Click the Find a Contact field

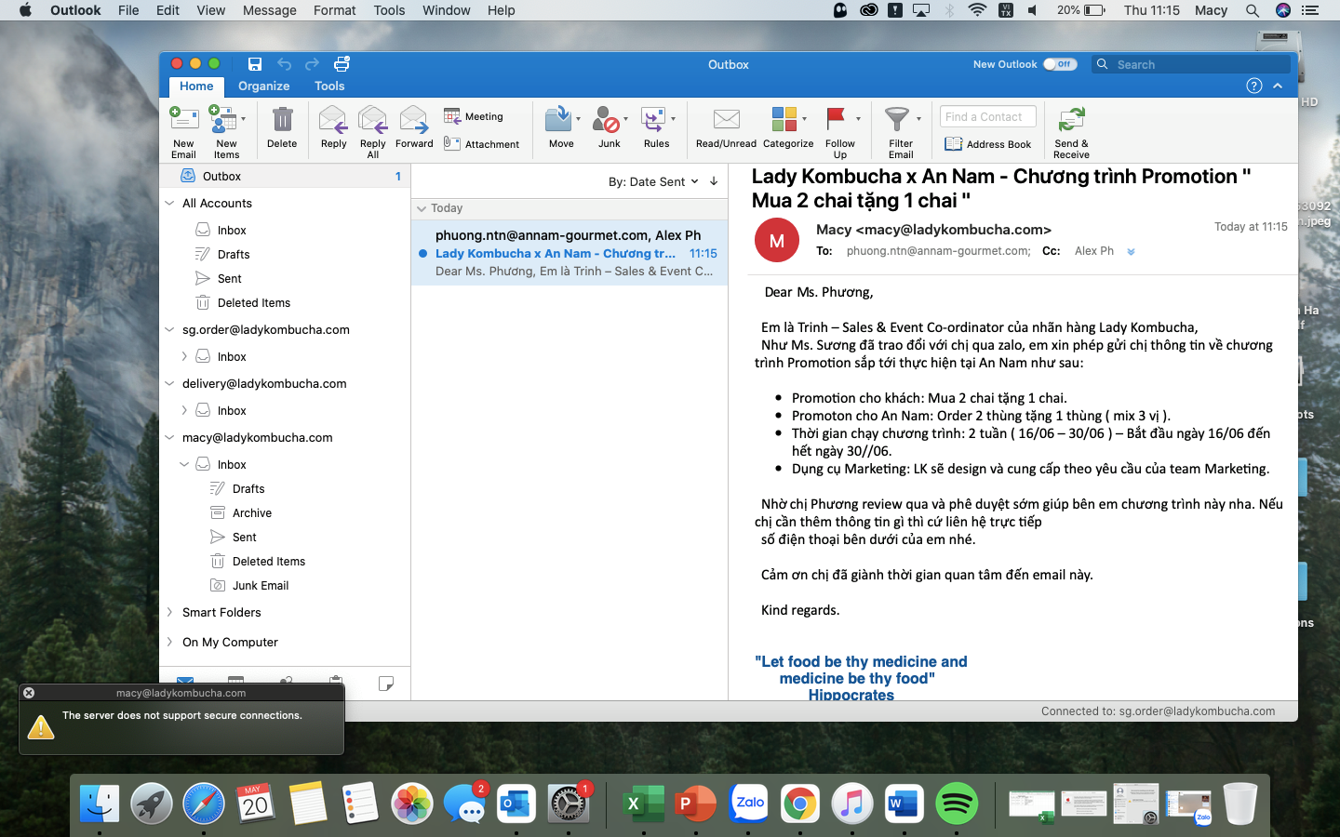pos(987,116)
